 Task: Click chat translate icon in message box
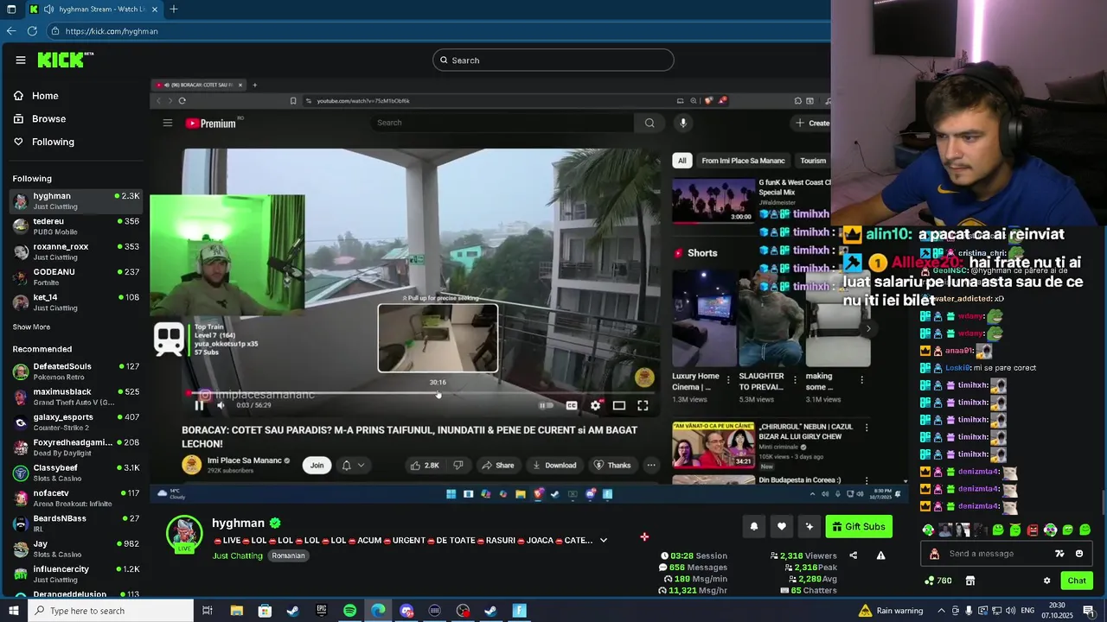(1059, 554)
